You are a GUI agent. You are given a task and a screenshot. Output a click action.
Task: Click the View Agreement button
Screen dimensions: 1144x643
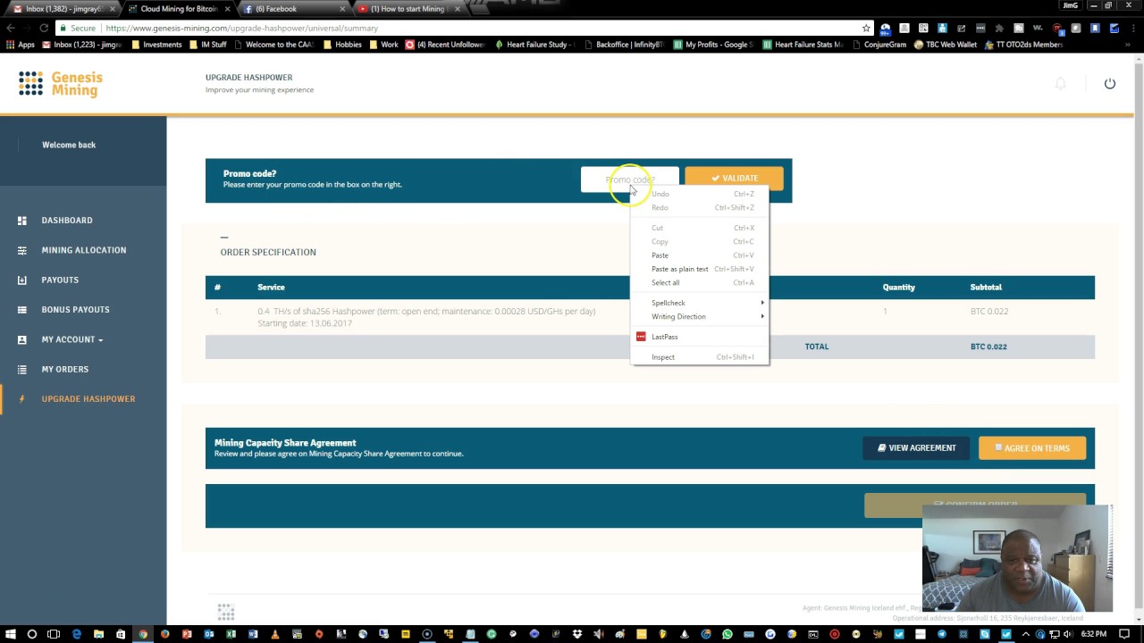pos(916,448)
